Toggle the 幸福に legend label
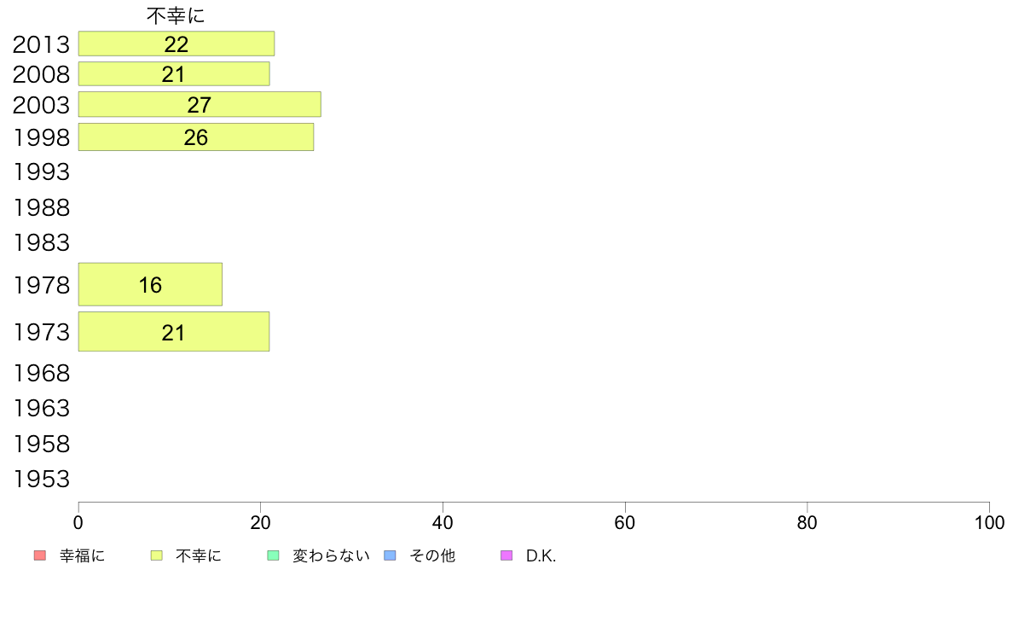Viewport: 1013px width, 628px height. click(x=82, y=555)
